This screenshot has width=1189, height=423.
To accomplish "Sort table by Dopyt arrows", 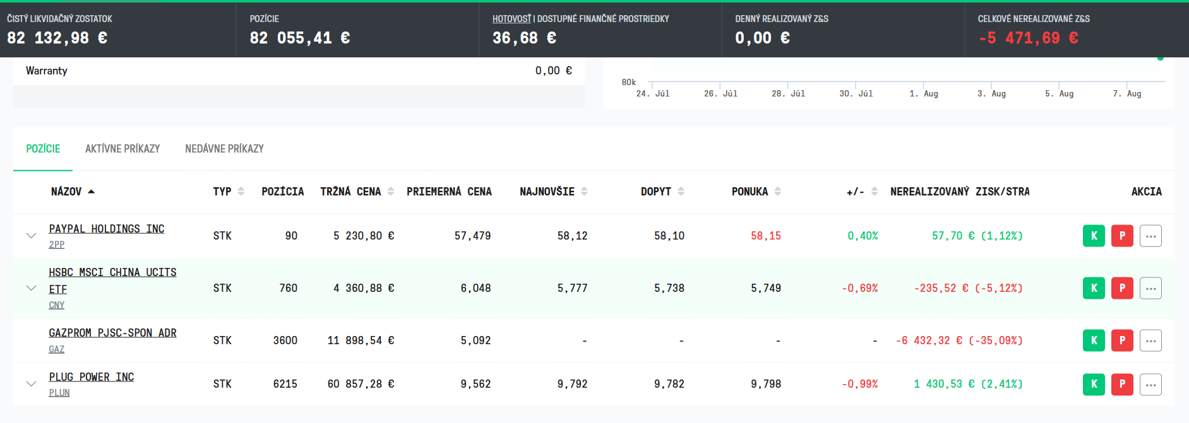I will (x=681, y=192).
